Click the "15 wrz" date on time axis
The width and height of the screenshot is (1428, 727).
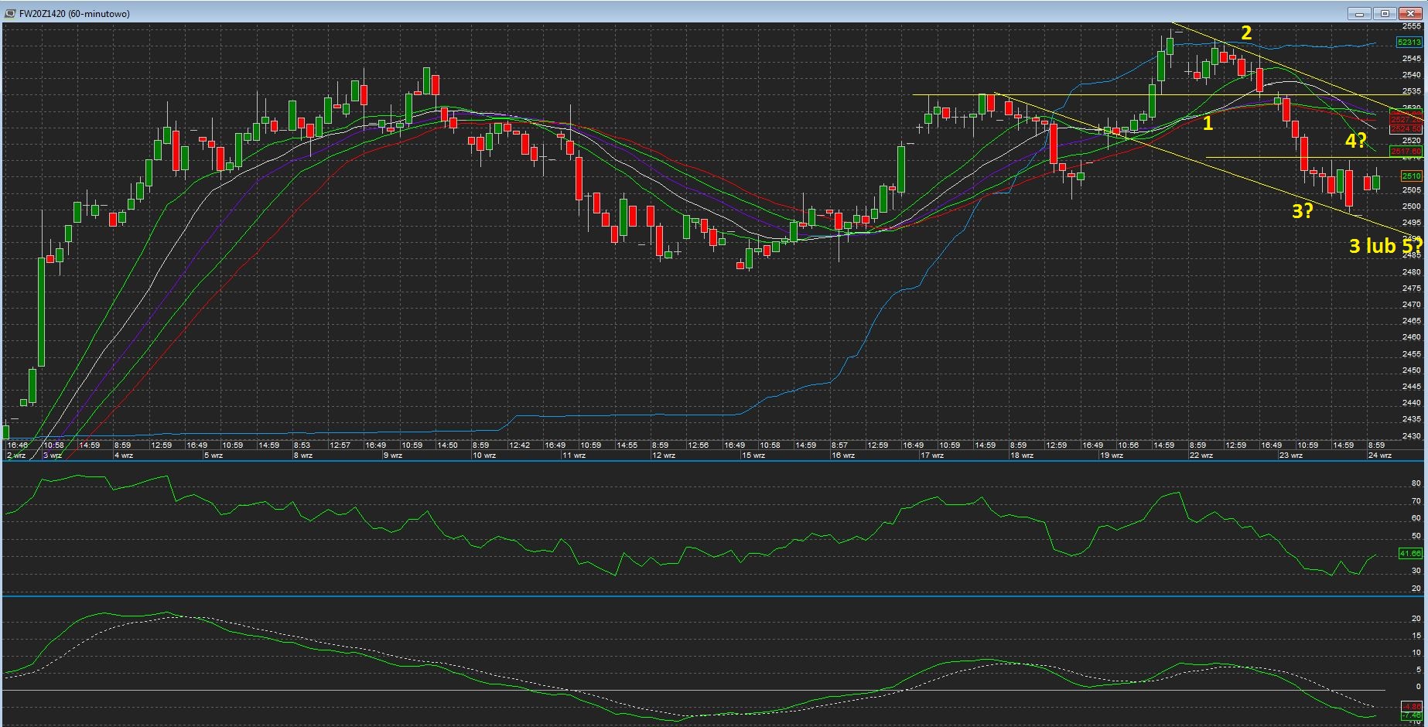[x=753, y=456]
